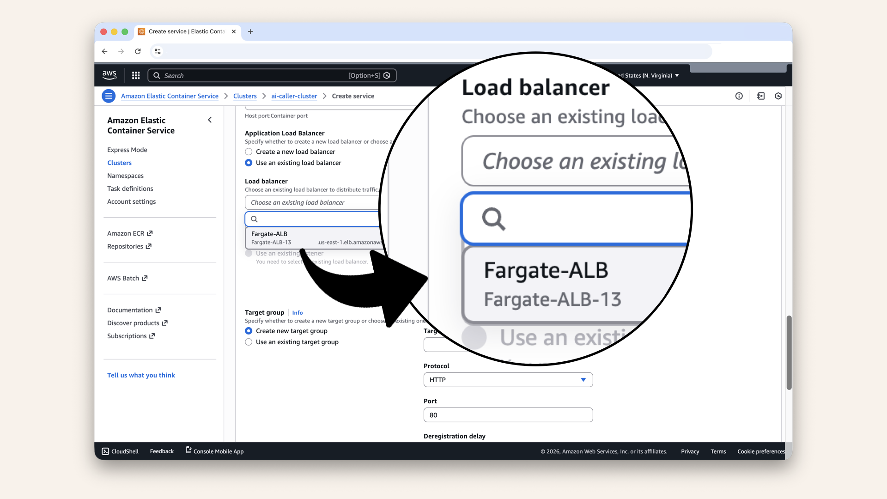Screen dimensions: 887x499
Task: Select Create new target group
Action: (x=249, y=331)
